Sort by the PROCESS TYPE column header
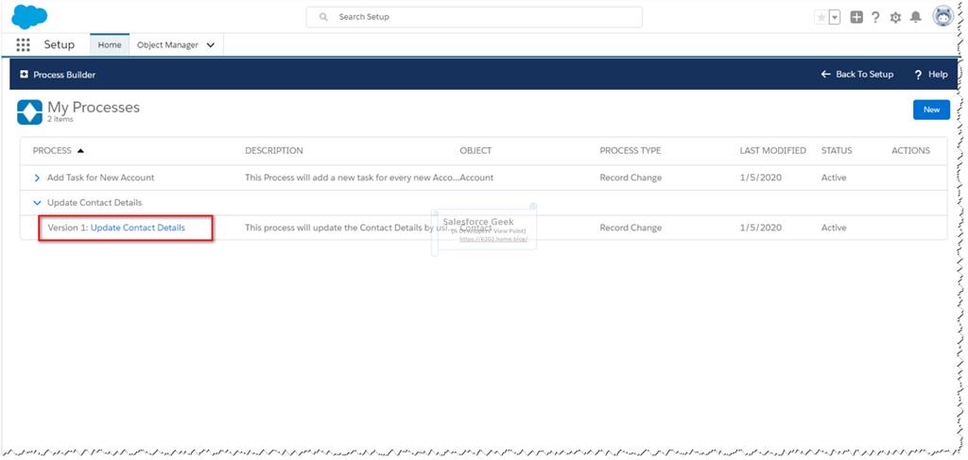Viewport: 968px width, 460px height. point(631,150)
